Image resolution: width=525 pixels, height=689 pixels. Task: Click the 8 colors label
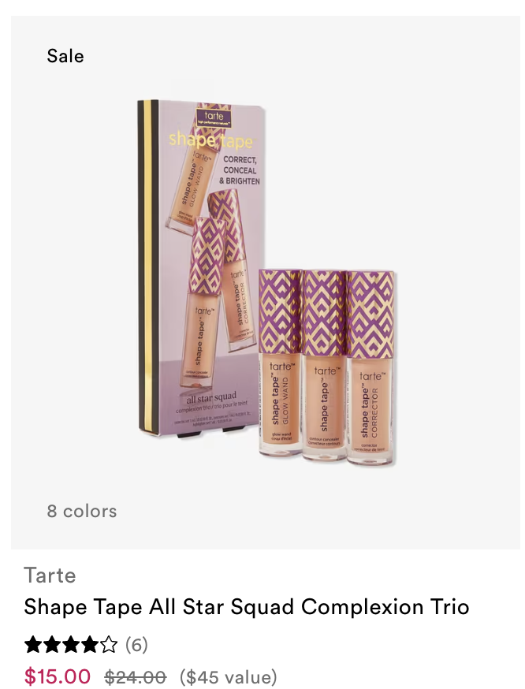tap(82, 511)
